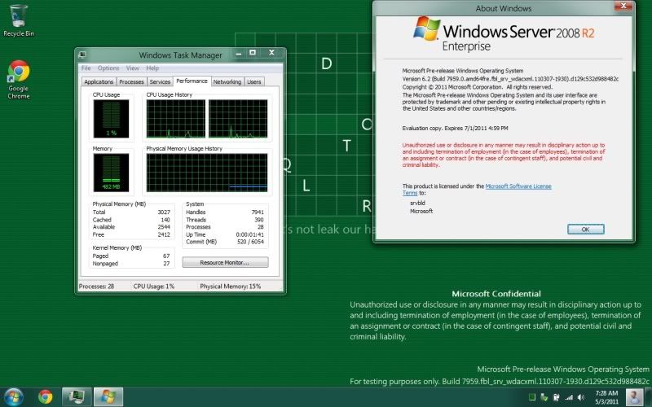This screenshot has height=407, width=652.
Task: Click the Task Manager title bar icon
Action: click(x=82, y=55)
